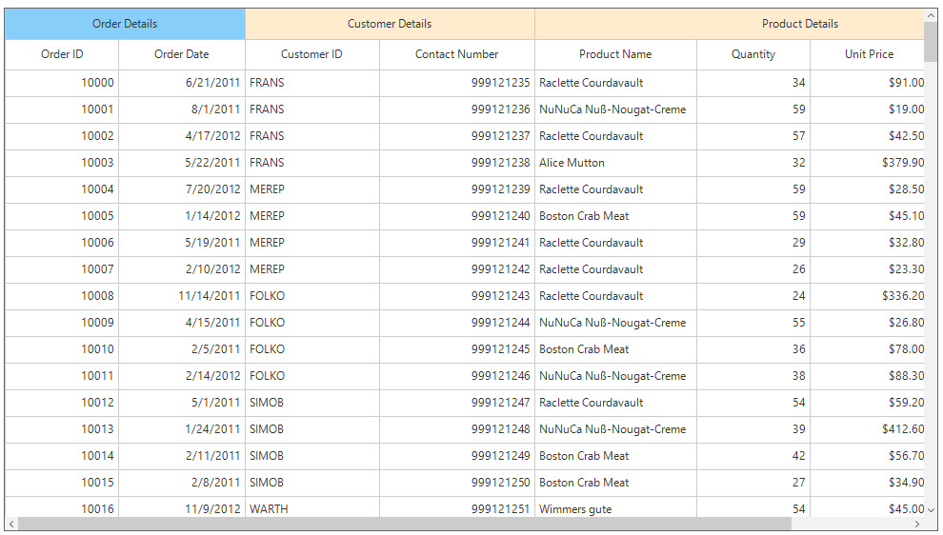Click the horizontal scrollbar thumb

coord(406,525)
